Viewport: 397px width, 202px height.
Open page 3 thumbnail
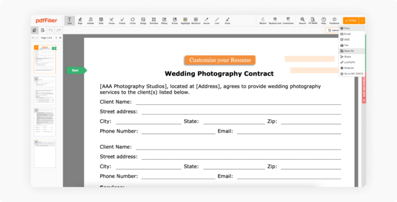[45, 122]
